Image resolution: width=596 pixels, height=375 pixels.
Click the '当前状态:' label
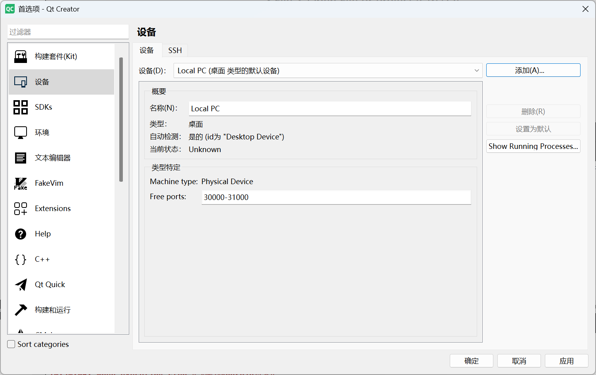[166, 149]
